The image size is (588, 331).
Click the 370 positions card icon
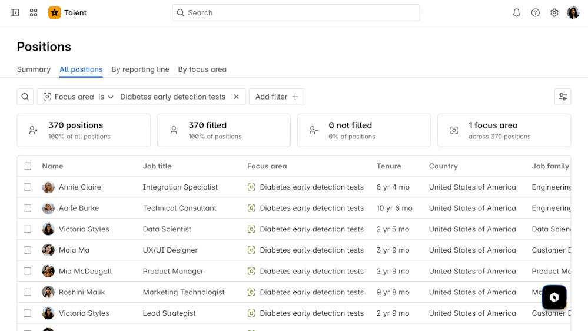pos(34,130)
